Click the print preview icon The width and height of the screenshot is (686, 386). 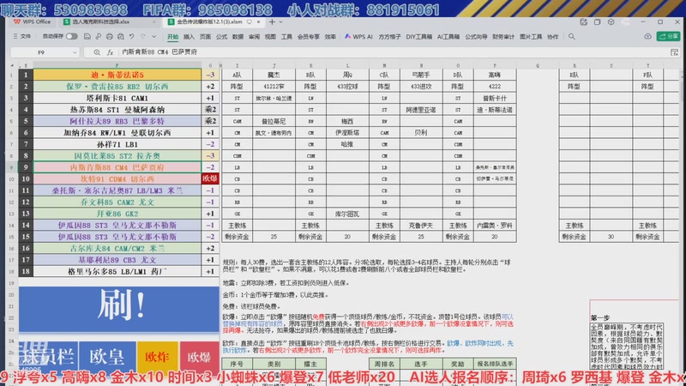121,37
